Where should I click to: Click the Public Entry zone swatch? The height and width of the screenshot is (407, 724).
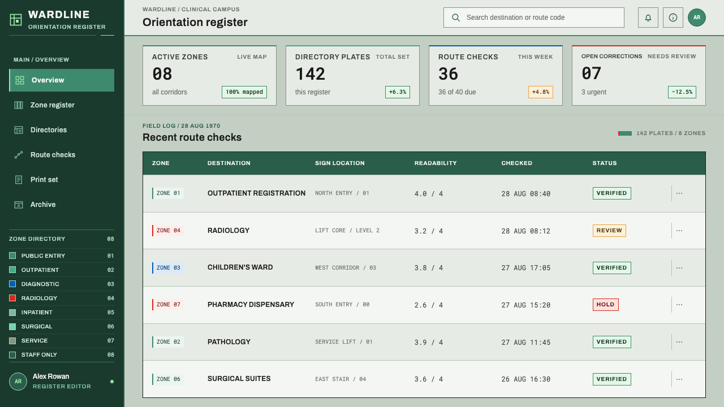pos(12,256)
